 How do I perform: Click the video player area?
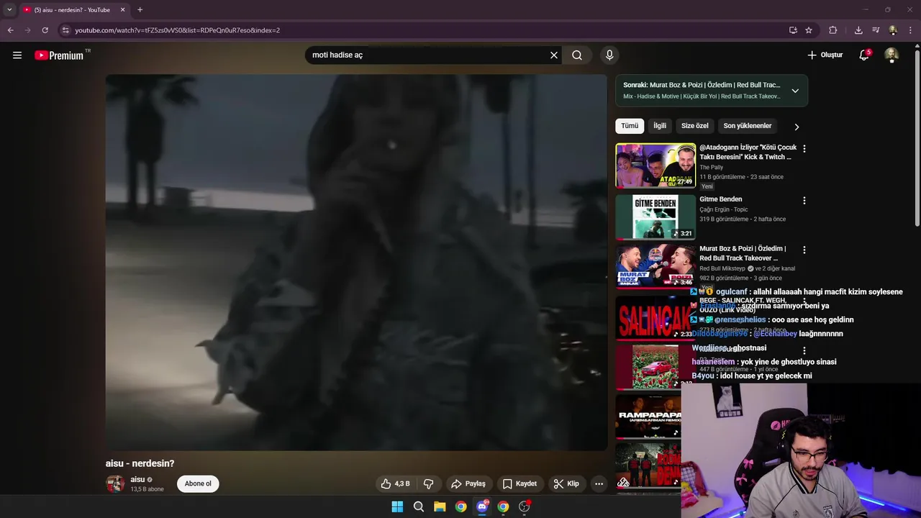[x=356, y=263]
